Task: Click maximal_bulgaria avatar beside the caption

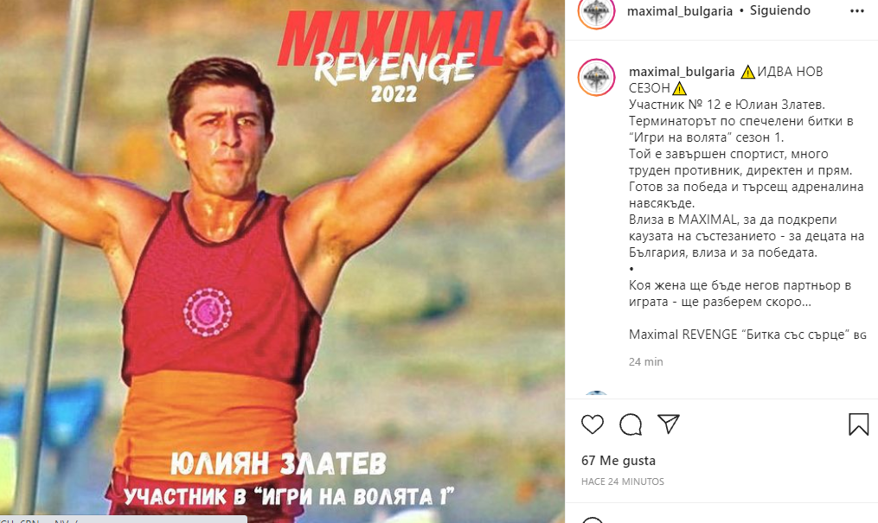Action: click(596, 77)
